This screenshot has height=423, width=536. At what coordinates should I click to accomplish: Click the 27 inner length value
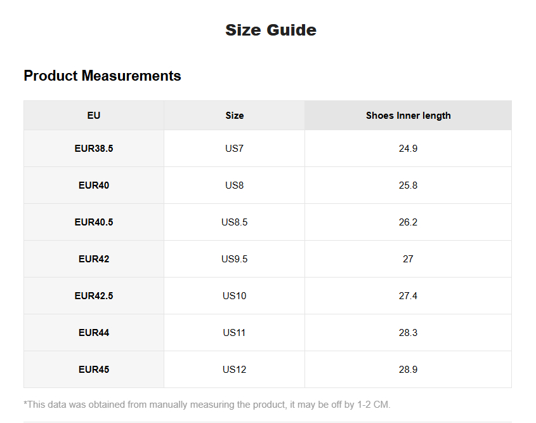point(408,259)
